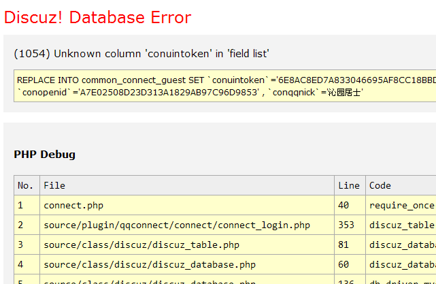Click the Unknown column 'conuintoken' error message

(141, 53)
